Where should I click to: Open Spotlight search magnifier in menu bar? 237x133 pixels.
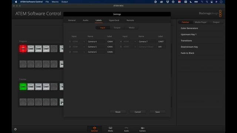[207, 2]
